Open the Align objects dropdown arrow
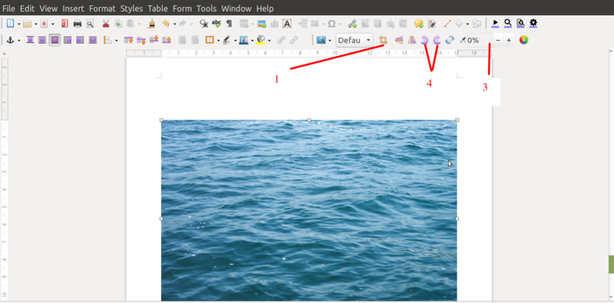The height and width of the screenshot is (303, 614). pos(117,41)
